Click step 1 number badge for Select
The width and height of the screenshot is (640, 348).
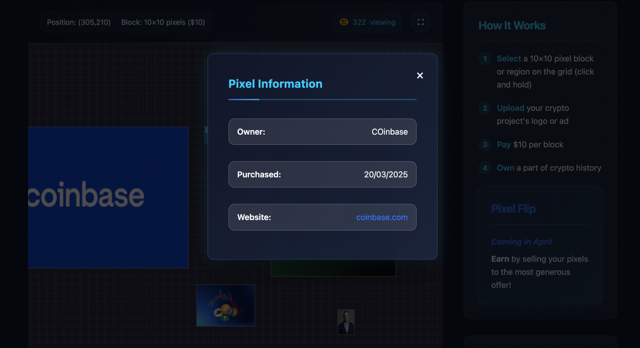(x=485, y=59)
